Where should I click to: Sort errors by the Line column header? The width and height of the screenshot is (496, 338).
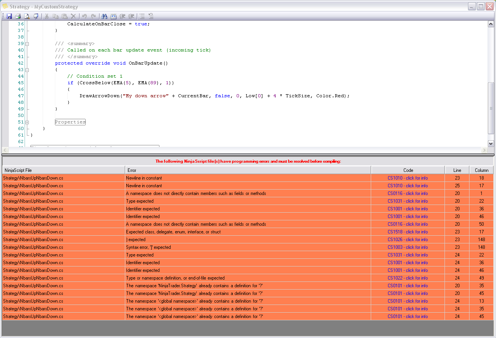(457, 170)
